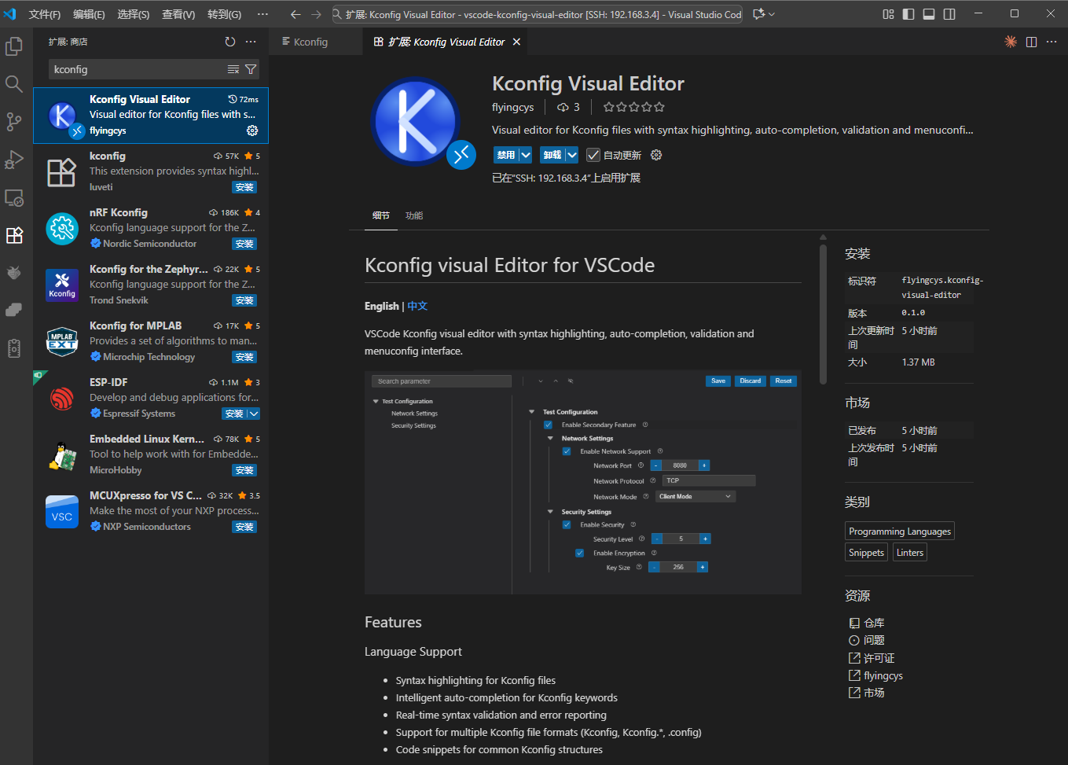Open the Copilot chat icon in title bar
The height and width of the screenshot is (765, 1068).
point(758,14)
